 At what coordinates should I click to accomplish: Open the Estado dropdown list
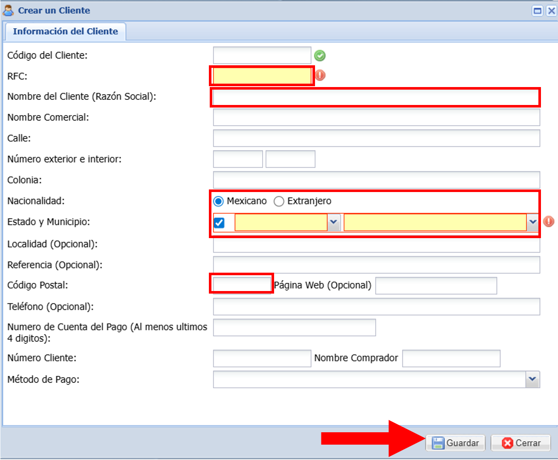coord(333,222)
